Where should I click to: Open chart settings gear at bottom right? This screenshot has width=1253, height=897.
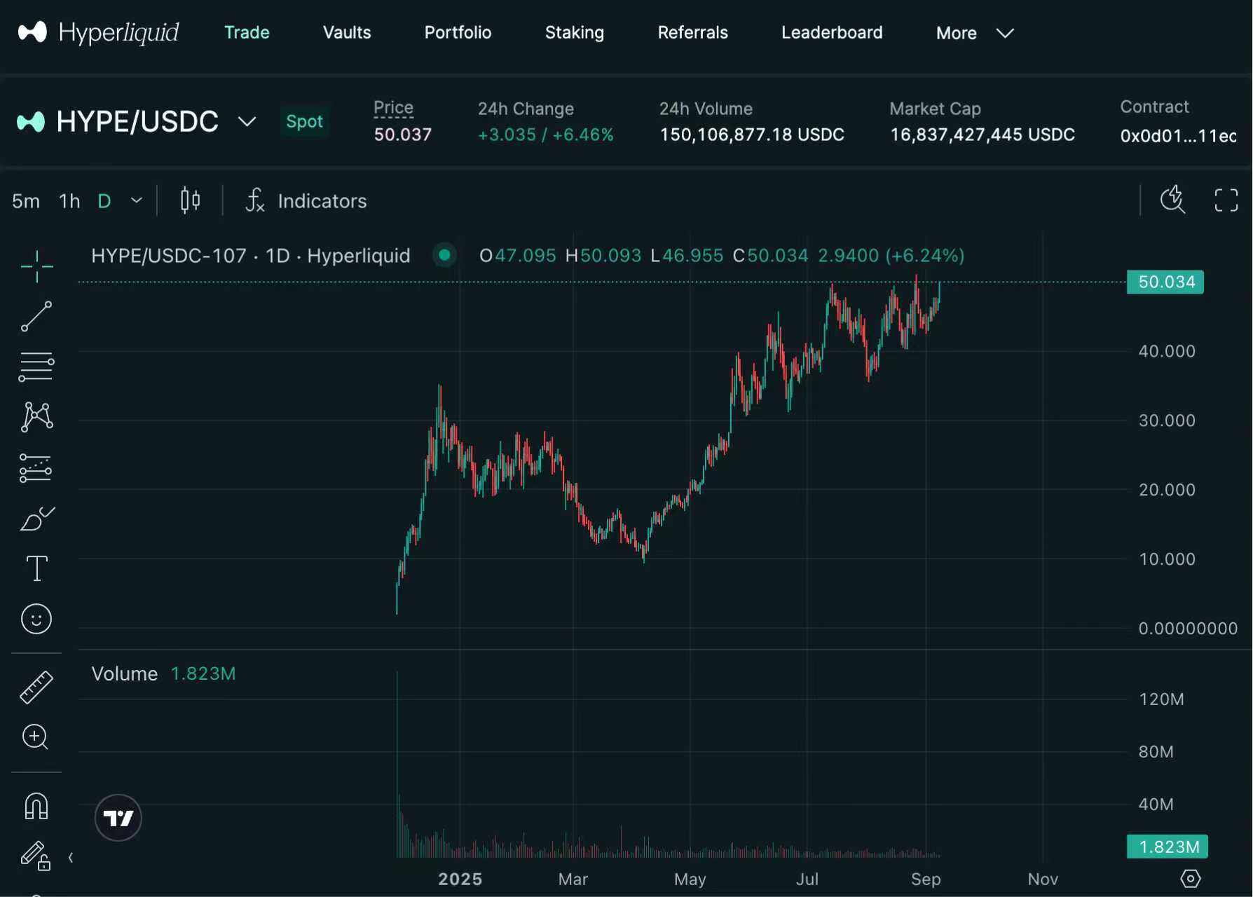[1191, 879]
